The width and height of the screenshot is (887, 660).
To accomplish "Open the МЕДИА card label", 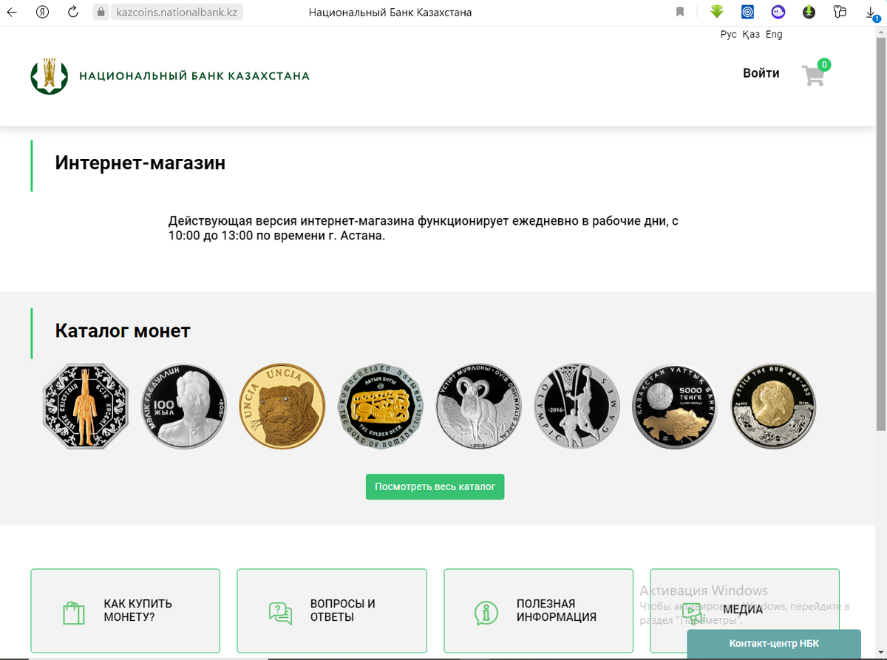I will (x=743, y=610).
